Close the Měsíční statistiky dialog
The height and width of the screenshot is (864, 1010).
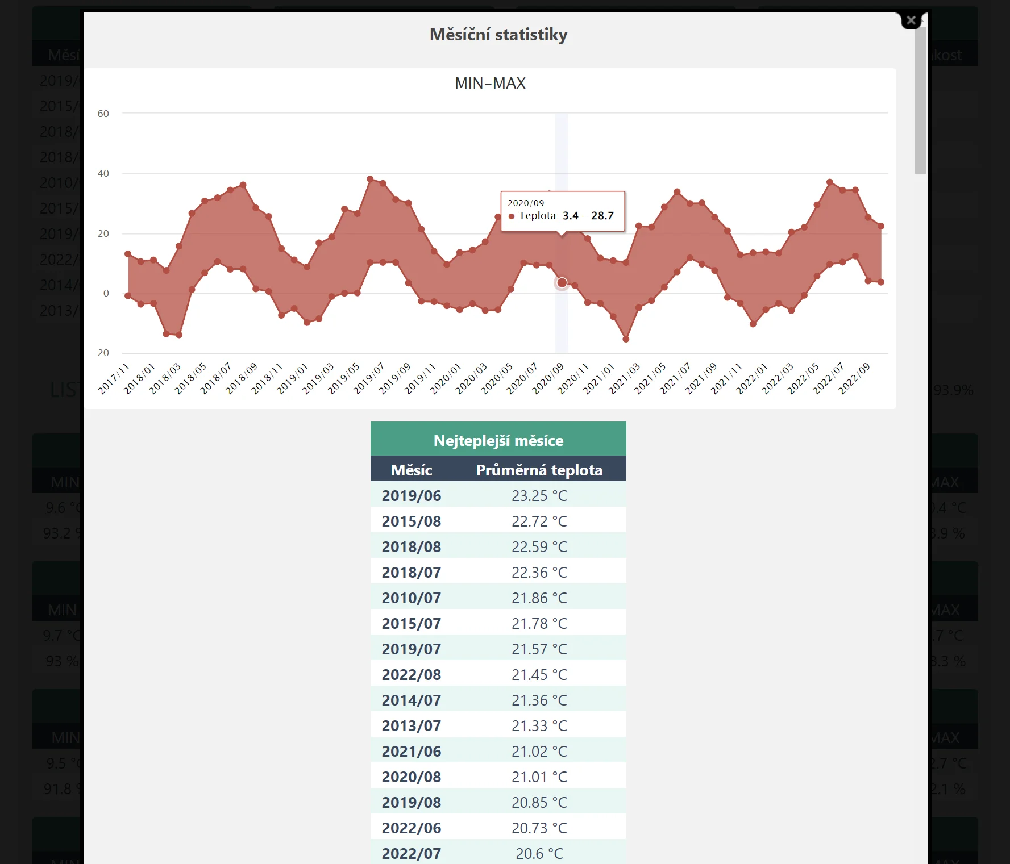click(911, 20)
